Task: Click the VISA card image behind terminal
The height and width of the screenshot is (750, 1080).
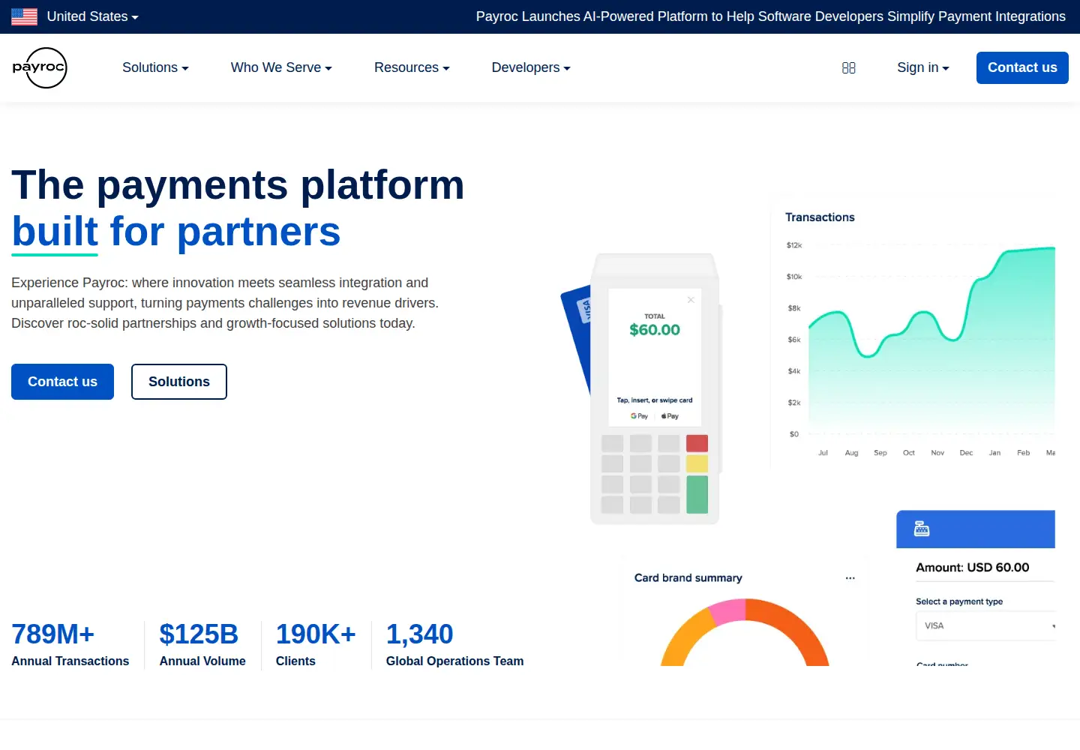Action: [x=576, y=337]
